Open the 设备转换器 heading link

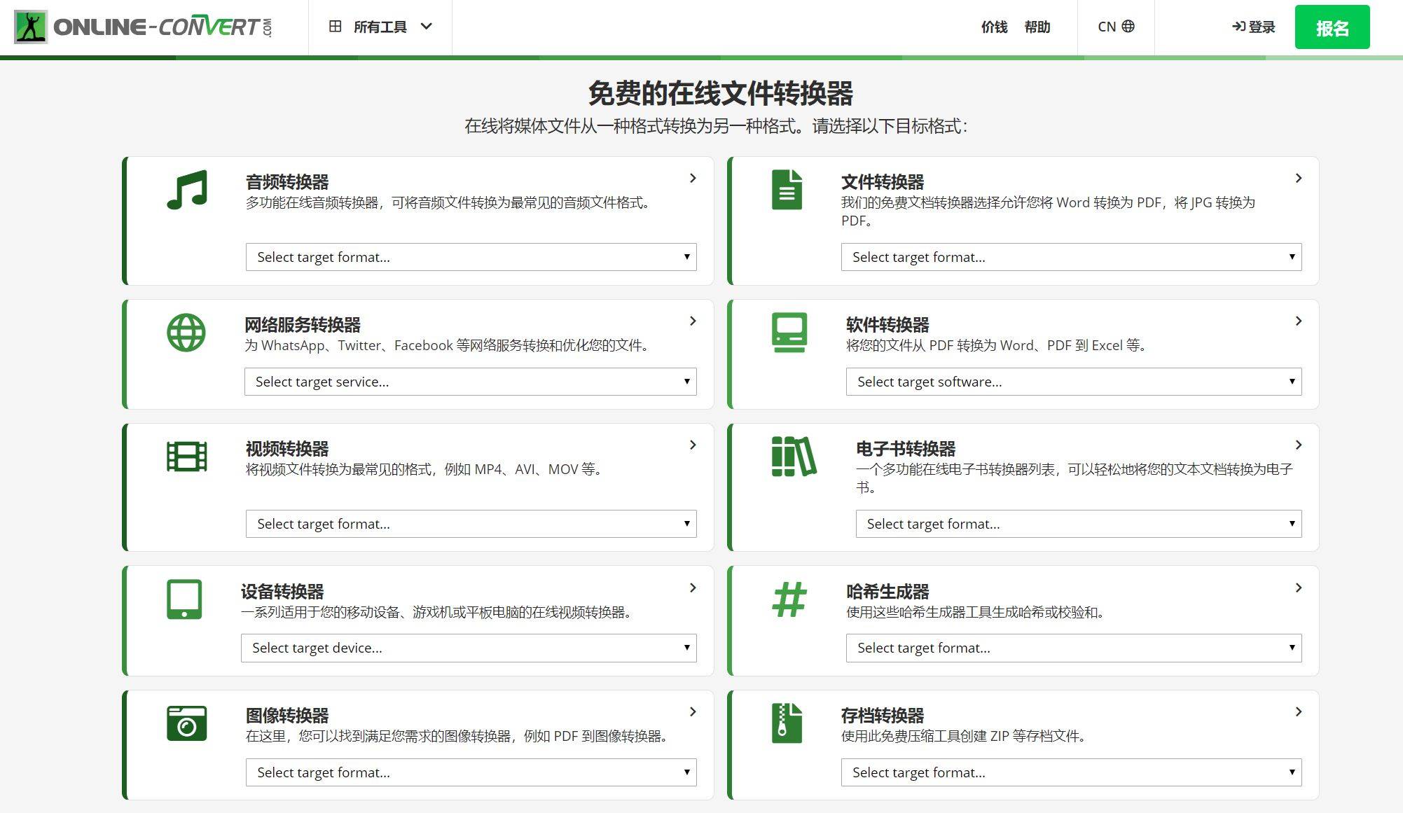tap(282, 592)
